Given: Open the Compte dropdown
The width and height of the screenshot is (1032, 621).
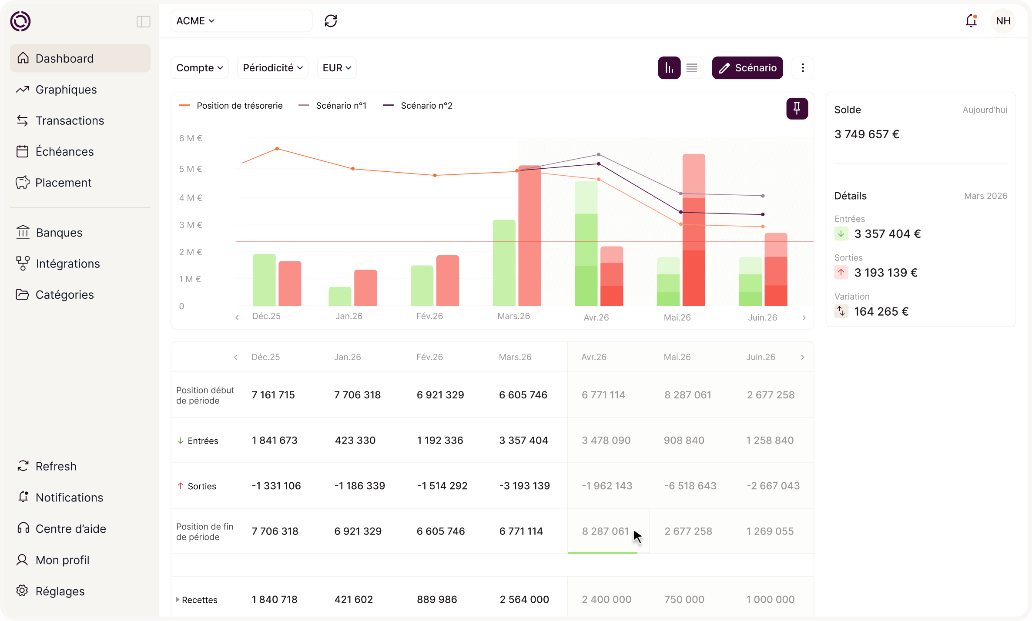Looking at the screenshot, I should coord(199,68).
